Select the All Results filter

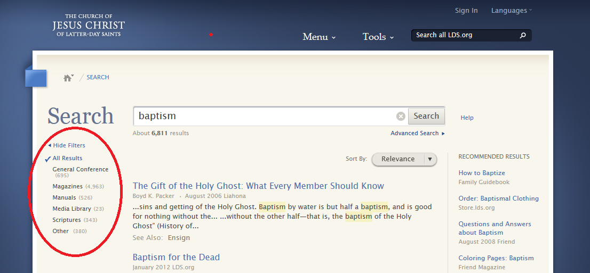(67, 158)
